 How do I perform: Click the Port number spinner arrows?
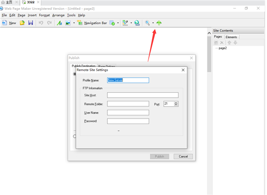[176, 104]
